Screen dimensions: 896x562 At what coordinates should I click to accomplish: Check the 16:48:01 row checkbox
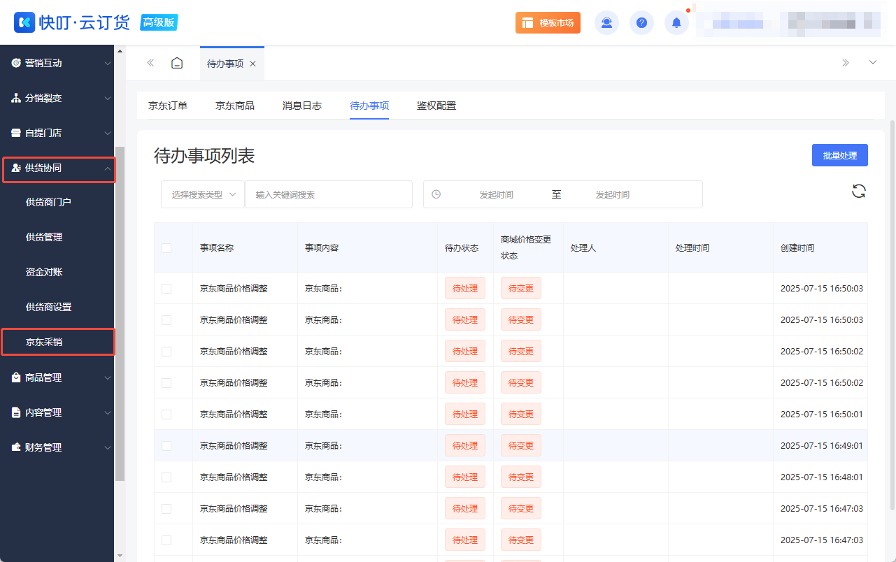pyautogui.click(x=166, y=477)
